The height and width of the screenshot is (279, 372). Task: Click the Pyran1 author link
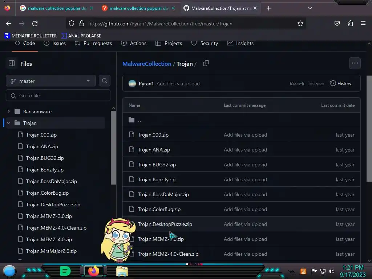146,84
